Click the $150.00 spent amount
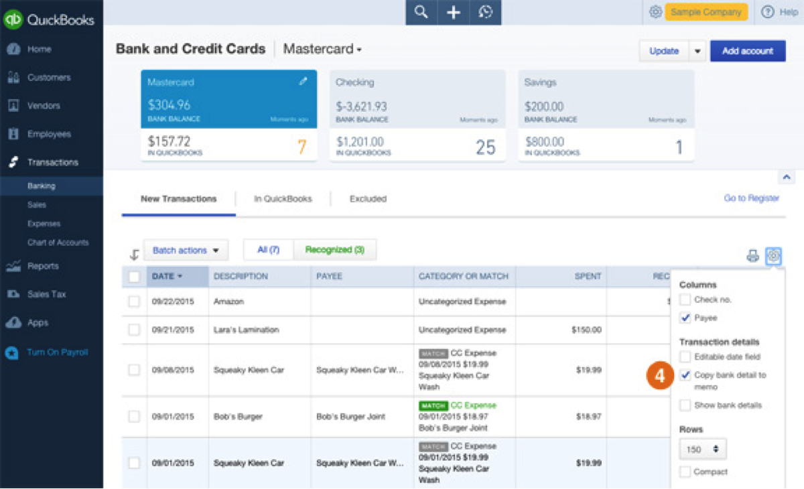The height and width of the screenshot is (489, 804). pos(586,330)
